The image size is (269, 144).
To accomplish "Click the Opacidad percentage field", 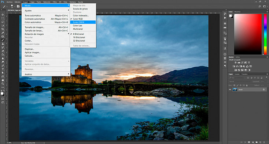I will (262, 82).
